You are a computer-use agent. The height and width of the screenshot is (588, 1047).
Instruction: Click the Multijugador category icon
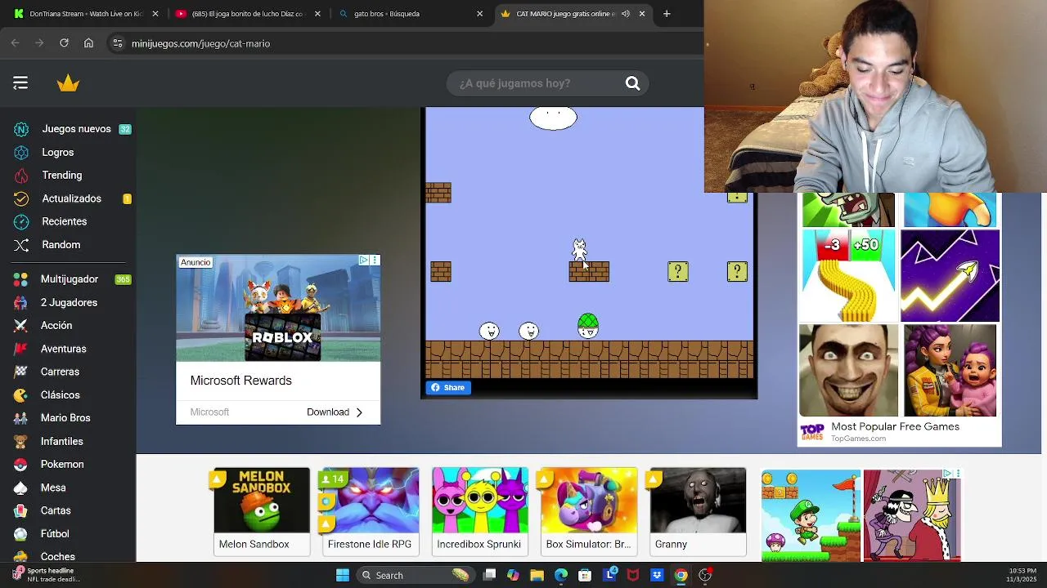pyautogui.click(x=21, y=279)
